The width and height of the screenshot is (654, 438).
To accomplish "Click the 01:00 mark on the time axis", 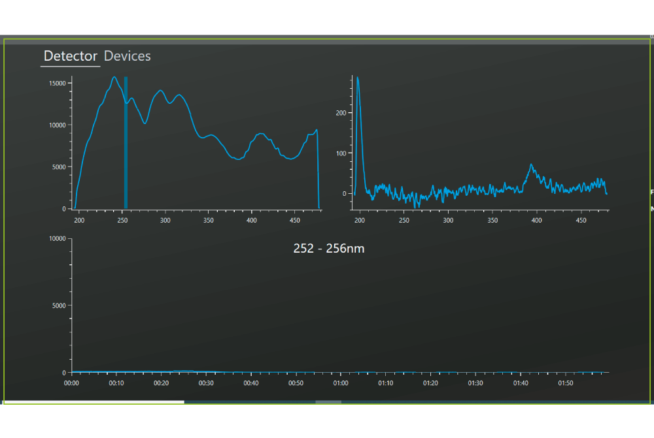I will [x=341, y=383].
